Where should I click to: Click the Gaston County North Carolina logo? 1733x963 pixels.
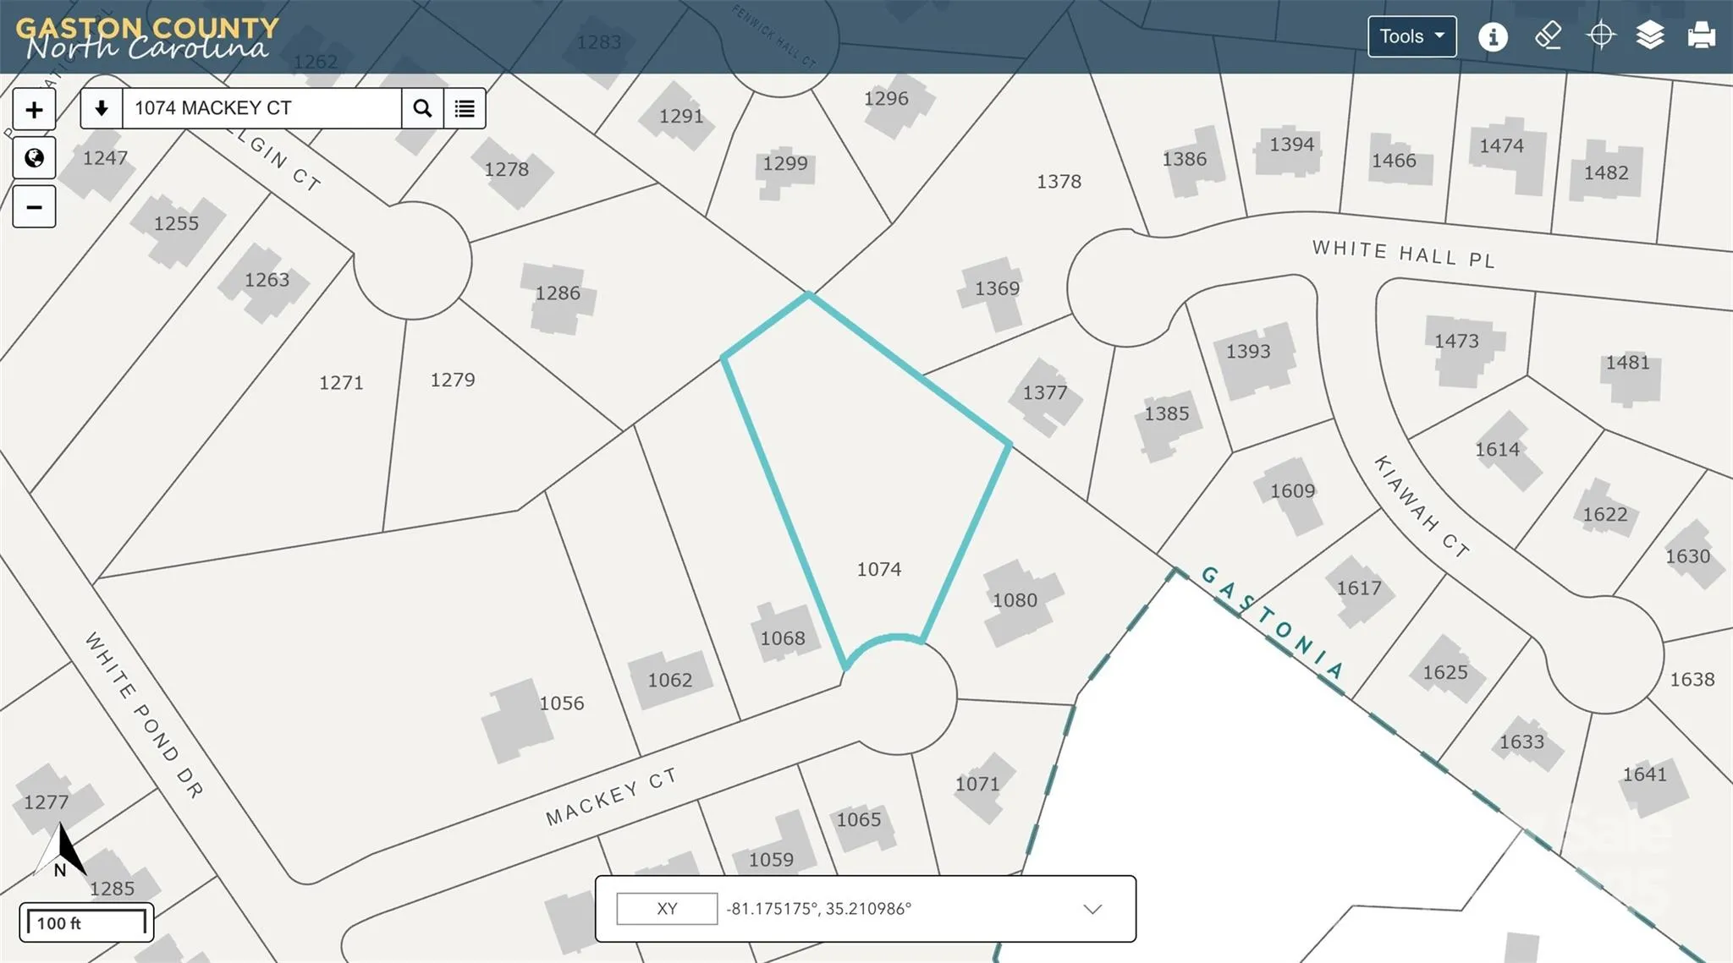(x=146, y=38)
